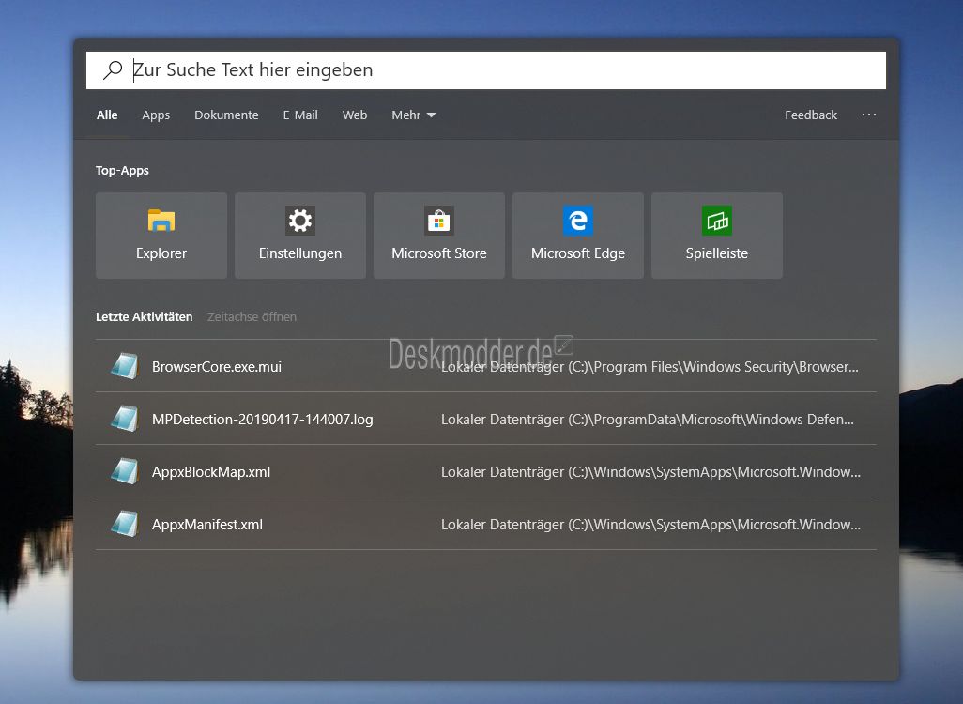Click the file icon beside AppxBlockMap.xml
963x704 pixels.
point(125,472)
